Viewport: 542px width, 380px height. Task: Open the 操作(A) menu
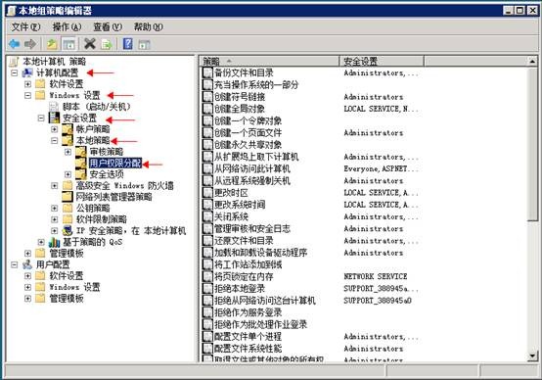point(67,27)
